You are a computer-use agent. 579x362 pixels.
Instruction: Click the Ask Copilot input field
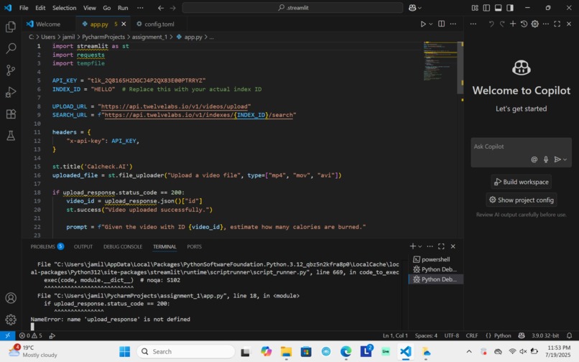521,147
